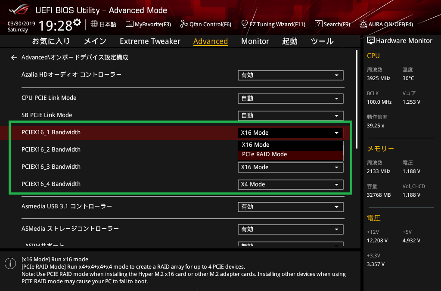Launch EZ Tuning Wizard(F11)
This screenshot has width=441, height=291.
(x=273, y=24)
